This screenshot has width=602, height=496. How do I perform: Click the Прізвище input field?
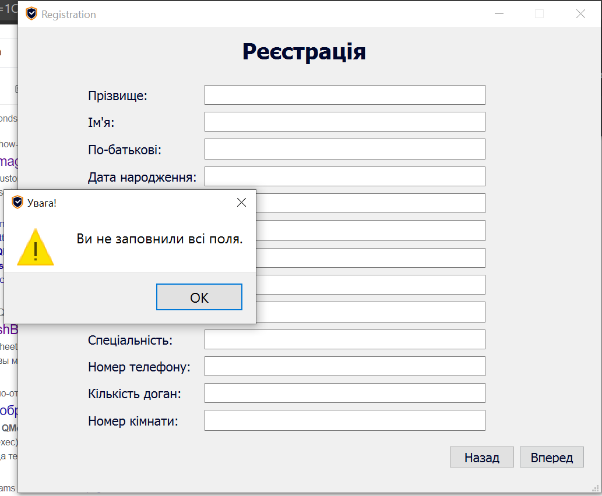pos(345,95)
